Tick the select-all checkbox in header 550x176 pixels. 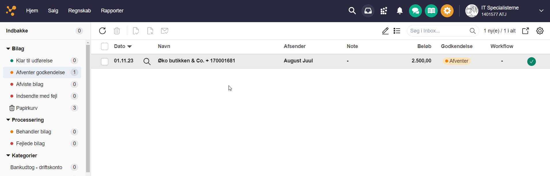point(104,47)
